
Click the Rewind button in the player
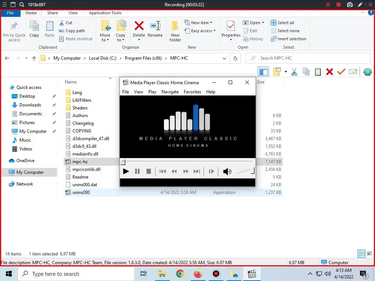[174, 171]
